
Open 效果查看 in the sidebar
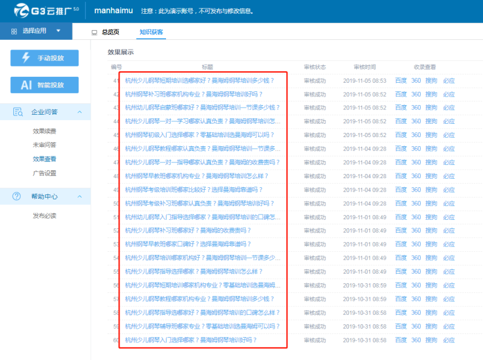tap(44, 159)
